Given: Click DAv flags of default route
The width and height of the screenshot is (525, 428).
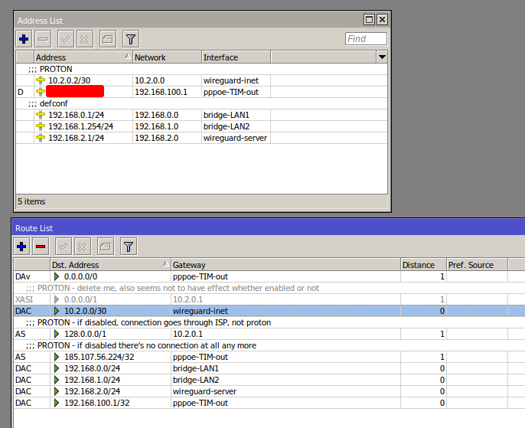Looking at the screenshot, I should 23,276.
